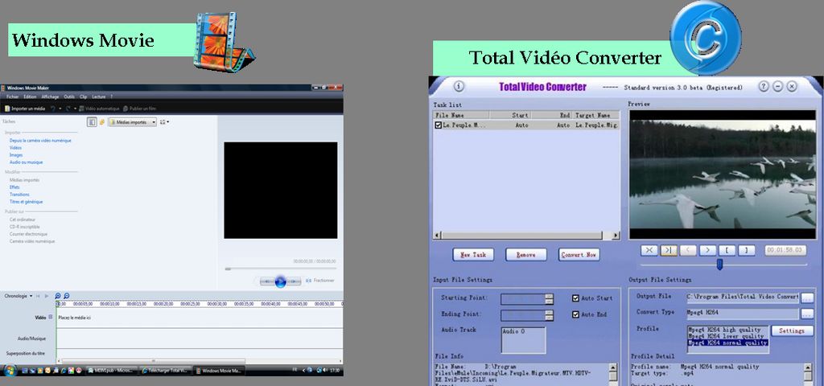
Task: Click the Télécharger Total Vi... taskbar button
Action: [166, 371]
